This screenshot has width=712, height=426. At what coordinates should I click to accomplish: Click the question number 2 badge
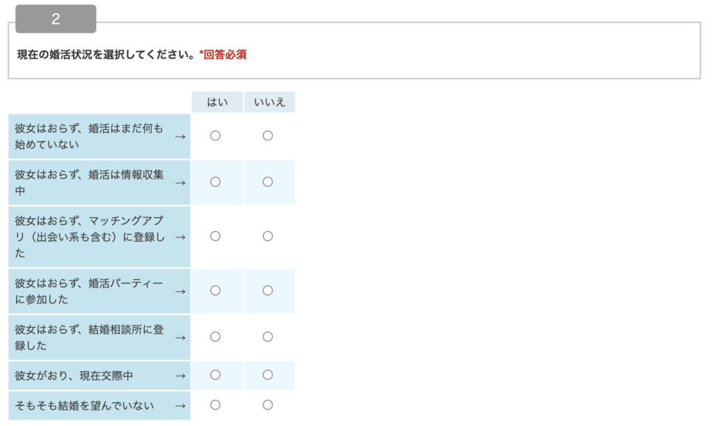[56, 19]
